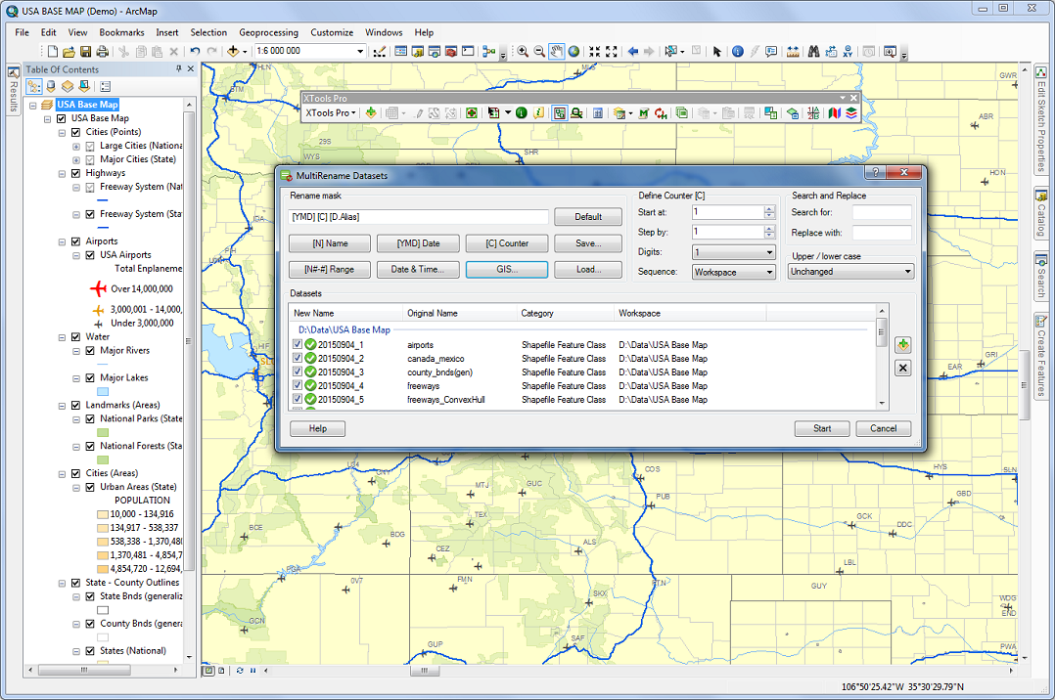Uncheck the freeways dataset checkbox
Image resolution: width=1055 pixels, height=700 pixels.
point(298,385)
